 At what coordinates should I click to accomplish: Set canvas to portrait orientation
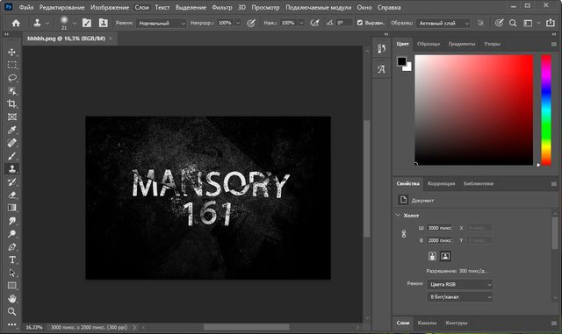point(432,256)
